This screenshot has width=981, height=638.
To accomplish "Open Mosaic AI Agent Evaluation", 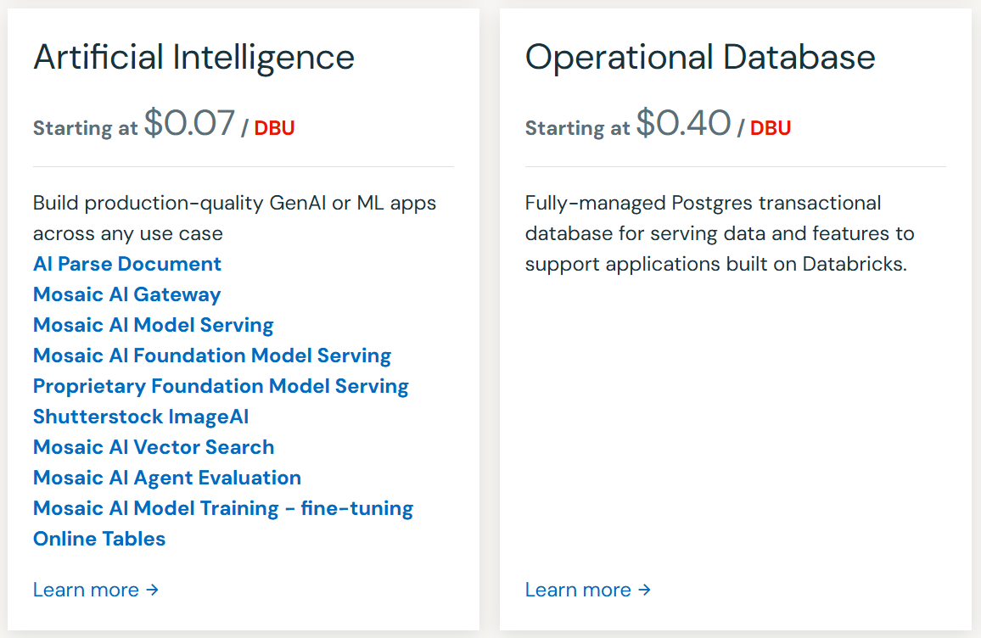I will pyautogui.click(x=166, y=478).
